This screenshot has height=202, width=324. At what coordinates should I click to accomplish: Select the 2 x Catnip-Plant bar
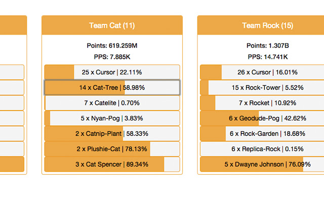click(112, 133)
